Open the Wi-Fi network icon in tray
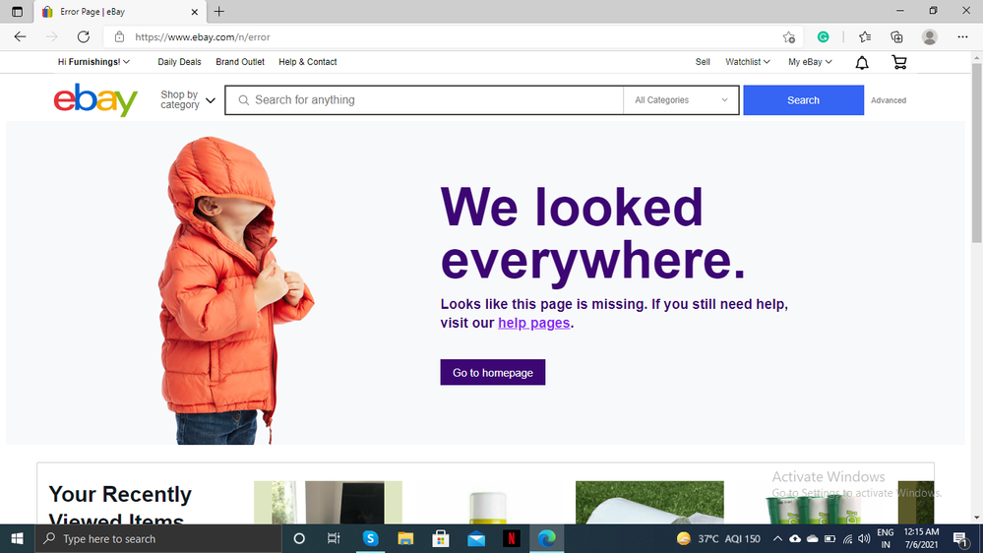The width and height of the screenshot is (983, 553). tap(847, 538)
